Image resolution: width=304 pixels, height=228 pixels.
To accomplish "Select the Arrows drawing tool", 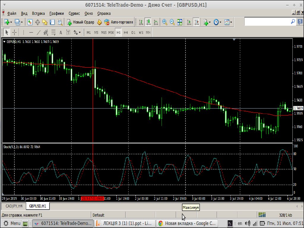I will click(x=75, y=32).
